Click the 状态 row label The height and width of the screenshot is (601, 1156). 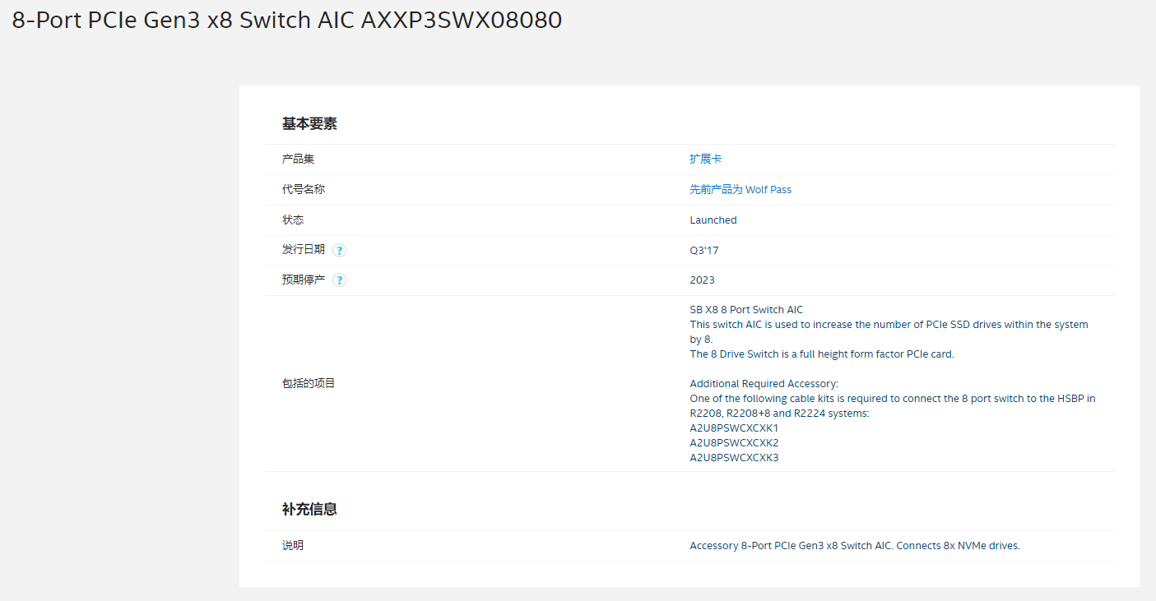293,220
